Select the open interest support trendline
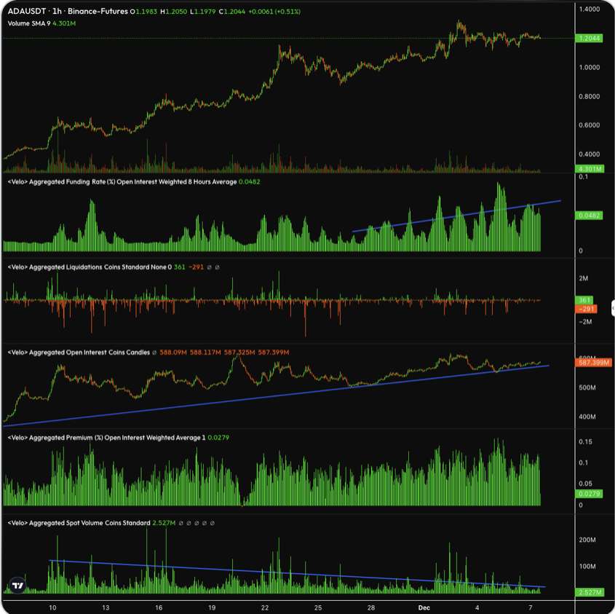 (276, 395)
